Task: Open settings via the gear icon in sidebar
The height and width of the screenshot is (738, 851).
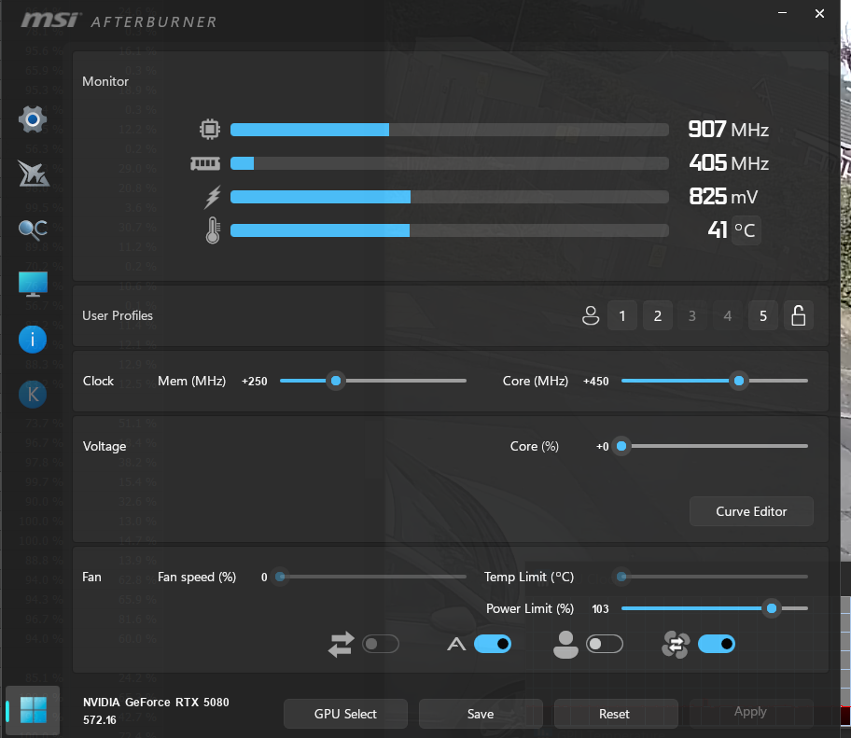Action: pyautogui.click(x=33, y=119)
